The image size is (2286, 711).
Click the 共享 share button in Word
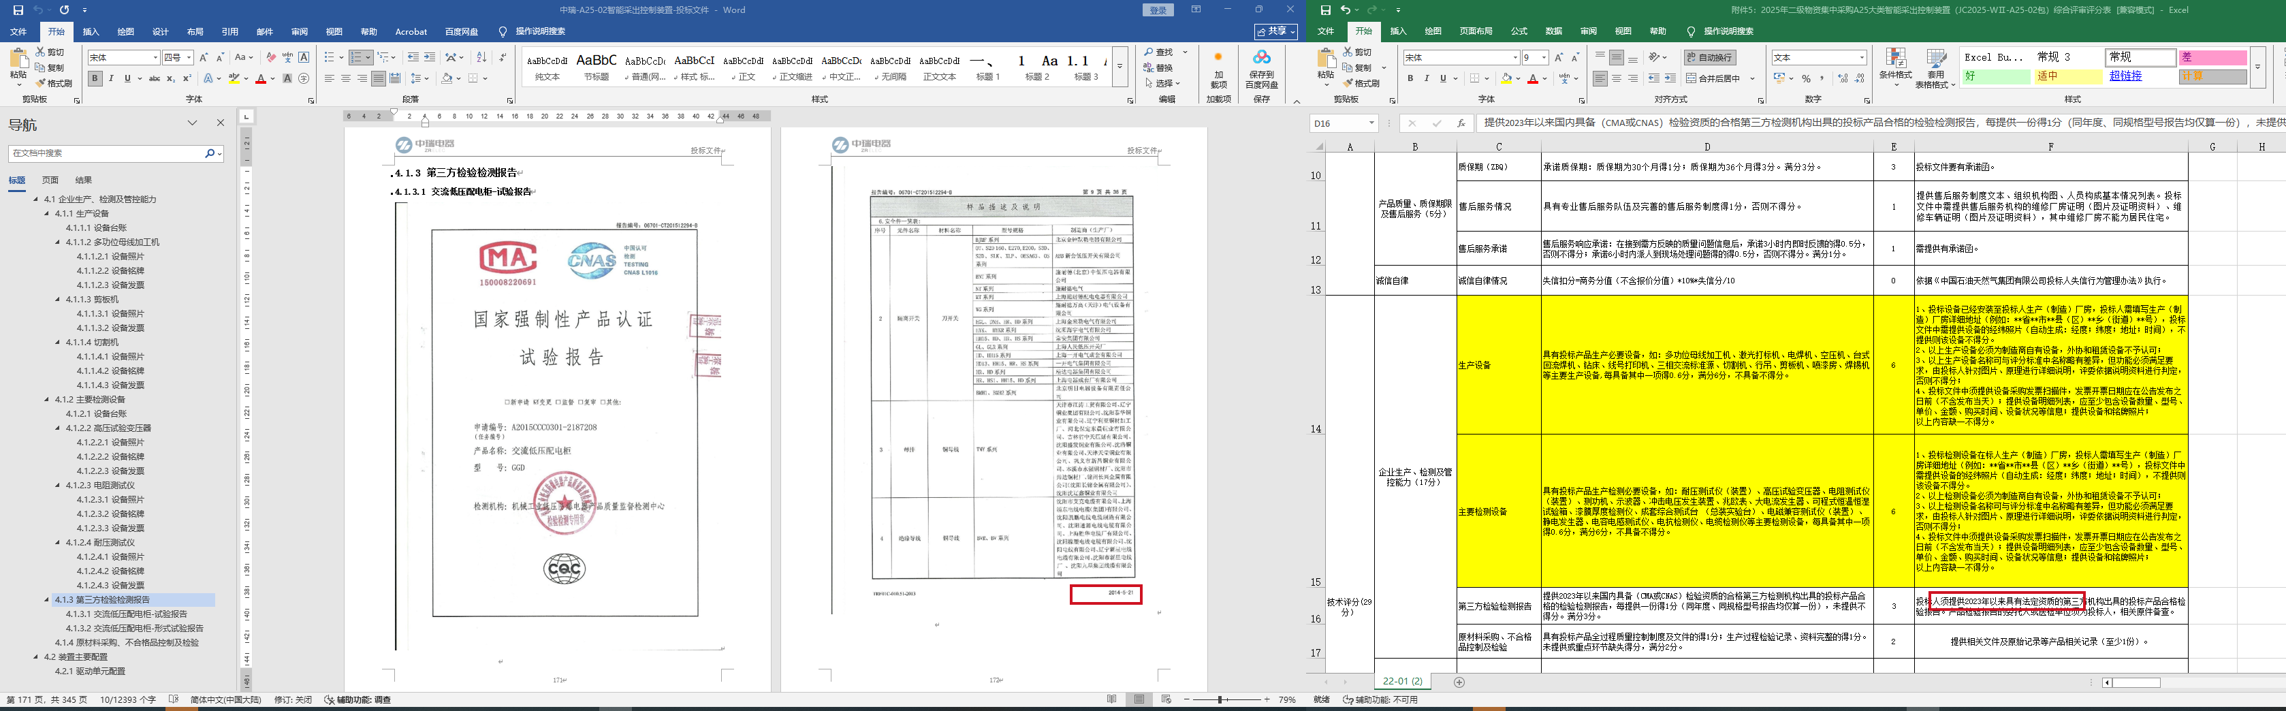pos(1276,32)
